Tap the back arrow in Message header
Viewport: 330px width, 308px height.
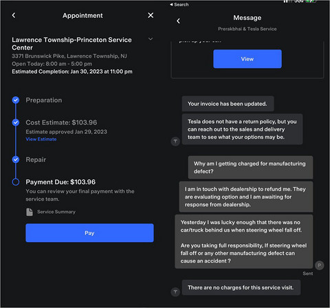(178, 21)
